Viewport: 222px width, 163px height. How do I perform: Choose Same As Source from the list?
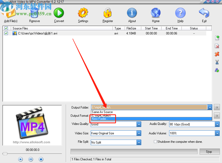tap(152, 112)
